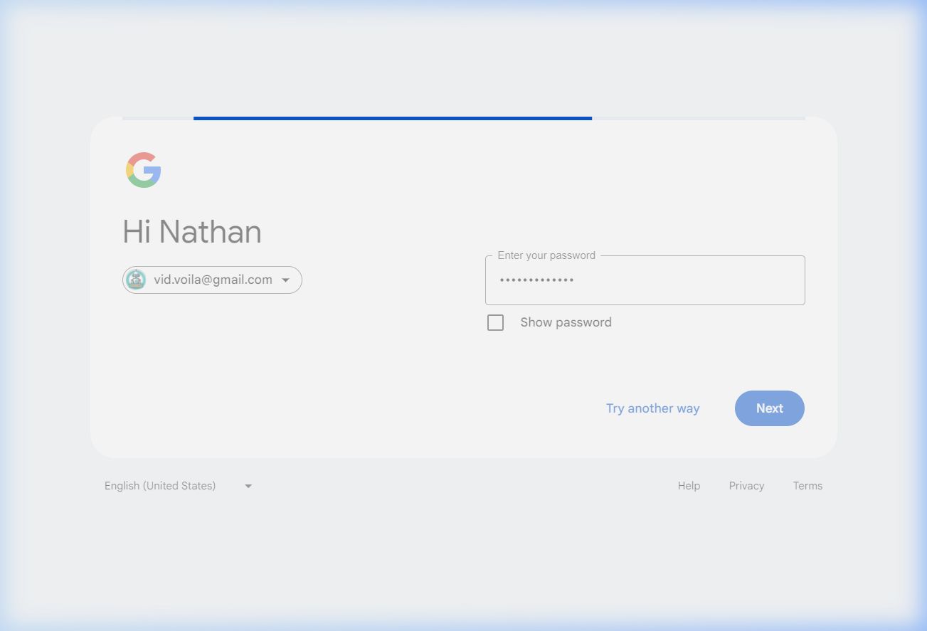
Task: Focus the Enter your password field
Action: click(645, 280)
